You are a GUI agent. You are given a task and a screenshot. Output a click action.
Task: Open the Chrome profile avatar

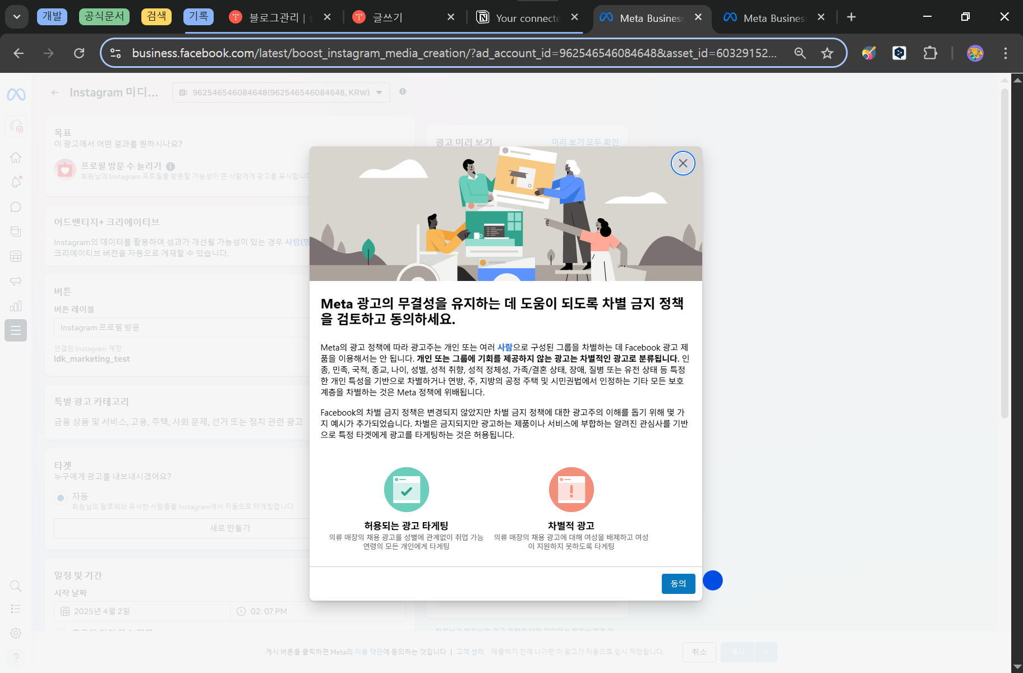975,53
